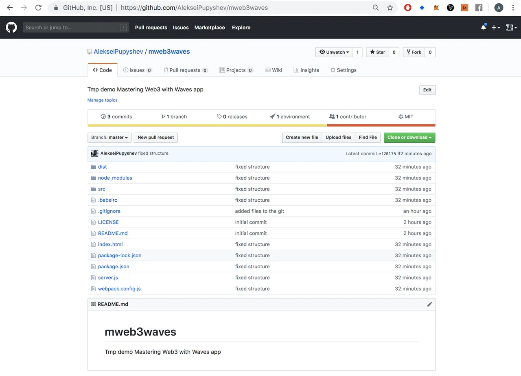Expand the Branch: master dropdown
The height and width of the screenshot is (376, 521).
109,137
